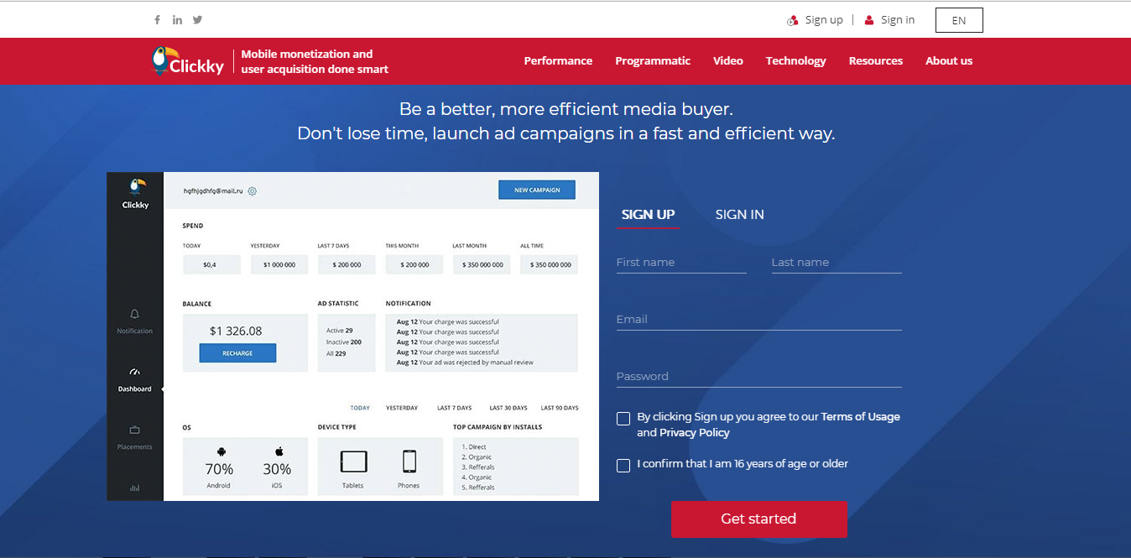Open the About us menu
The image size is (1131, 558).
[949, 61]
